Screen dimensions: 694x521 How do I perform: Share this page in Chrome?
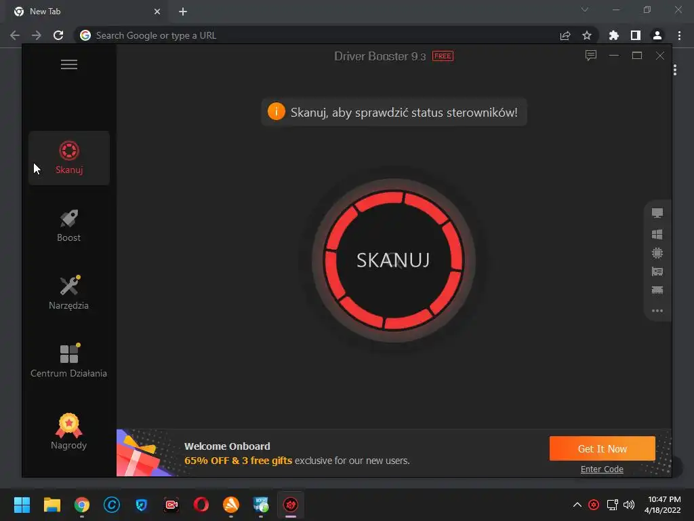pyautogui.click(x=565, y=35)
